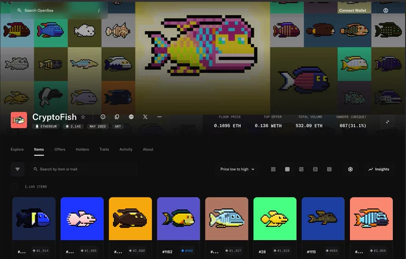Open the more options ellipsis menu
The height and width of the screenshot is (259, 406).
[x=159, y=117]
